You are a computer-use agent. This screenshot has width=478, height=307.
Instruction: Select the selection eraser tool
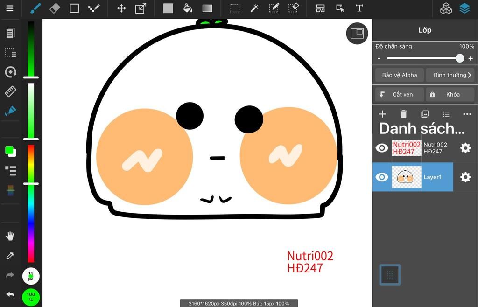click(x=293, y=8)
